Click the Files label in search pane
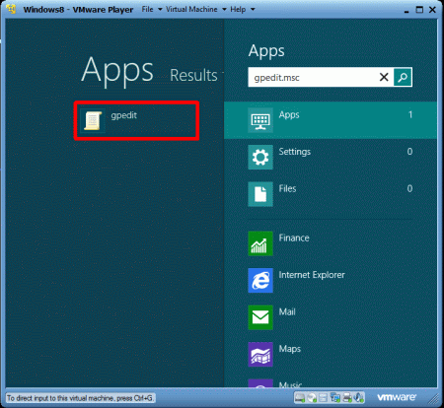Image resolution: width=444 pixels, height=408 pixels. coord(287,188)
